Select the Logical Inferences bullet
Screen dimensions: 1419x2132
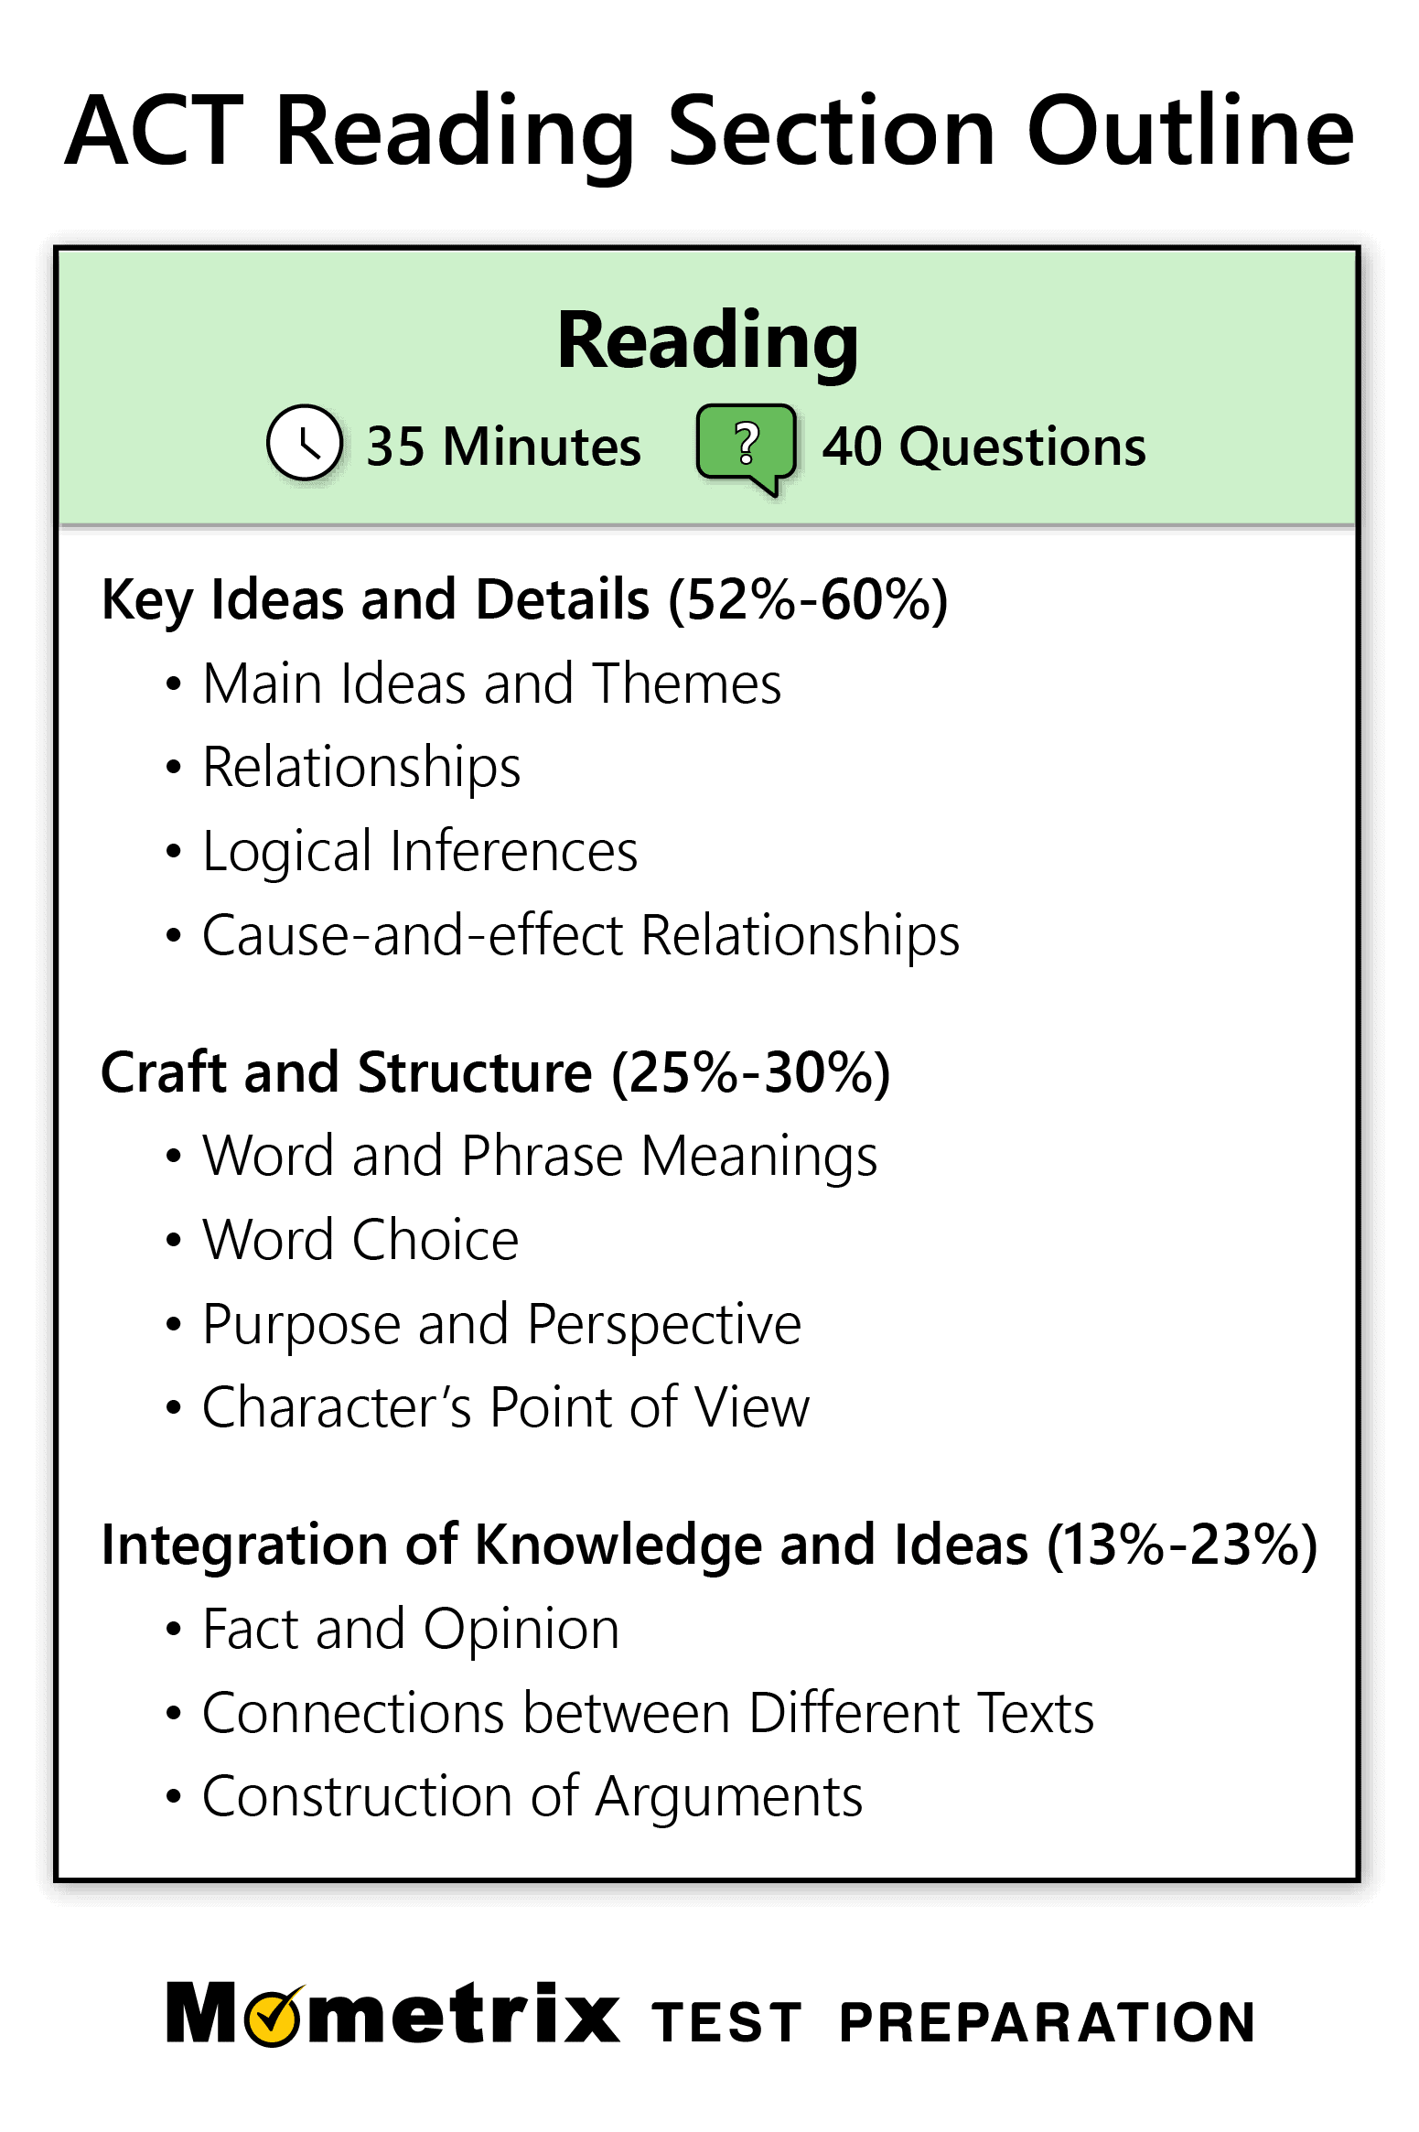420,852
